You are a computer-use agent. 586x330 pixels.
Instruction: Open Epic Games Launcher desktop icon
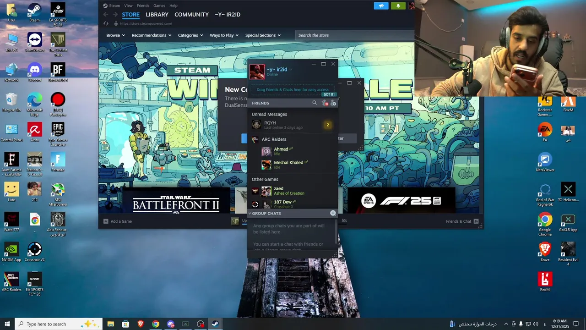pos(58,134)
